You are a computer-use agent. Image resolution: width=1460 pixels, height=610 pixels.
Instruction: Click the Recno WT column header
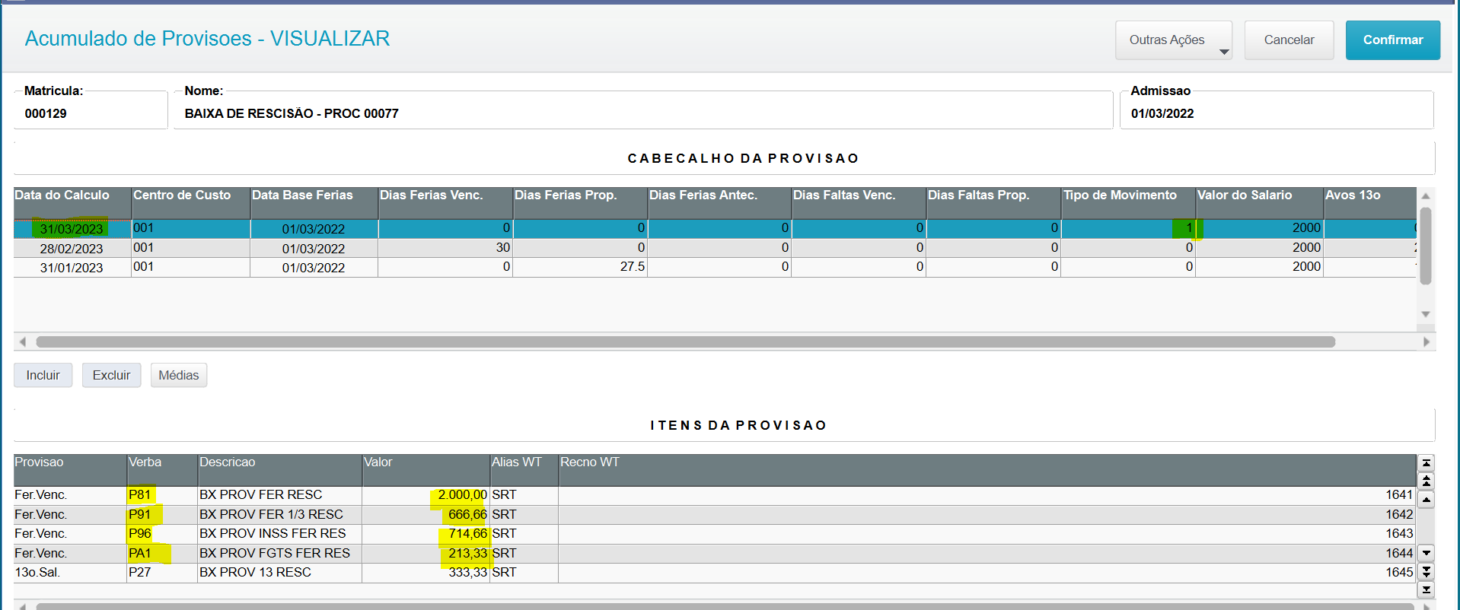tap(987, 470)
